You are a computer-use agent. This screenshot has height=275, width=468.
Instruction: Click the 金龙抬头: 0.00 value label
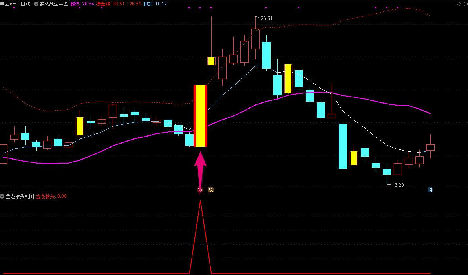[x=51, y=196]
